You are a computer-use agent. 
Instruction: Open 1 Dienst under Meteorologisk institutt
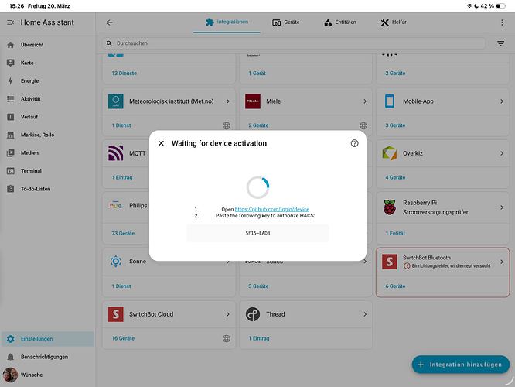point(121,125)
